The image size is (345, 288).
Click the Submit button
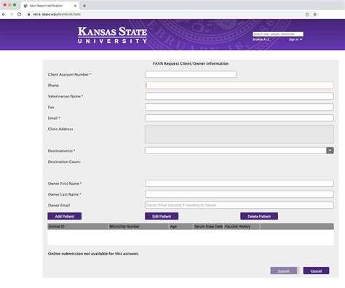pos(284,271)
